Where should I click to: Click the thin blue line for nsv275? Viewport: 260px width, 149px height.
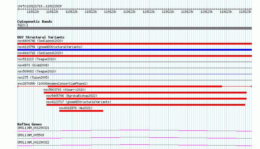(134, 80)
